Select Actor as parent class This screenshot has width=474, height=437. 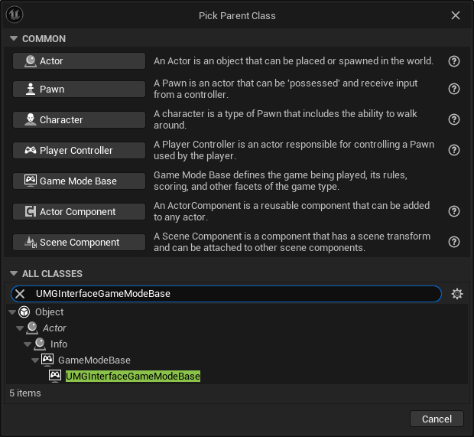(79, 61)
